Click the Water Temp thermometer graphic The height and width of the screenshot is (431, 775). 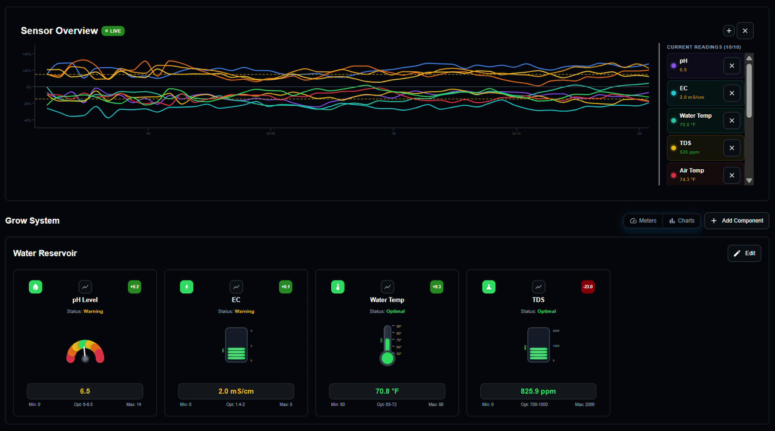387,345
